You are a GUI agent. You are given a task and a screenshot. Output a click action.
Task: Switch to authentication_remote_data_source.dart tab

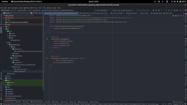(94, 13)
